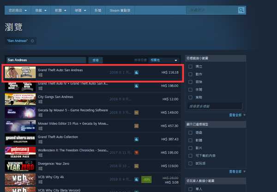Click the 搜尋 search button
Screen dimensions: 277x192
pos(96,60)
